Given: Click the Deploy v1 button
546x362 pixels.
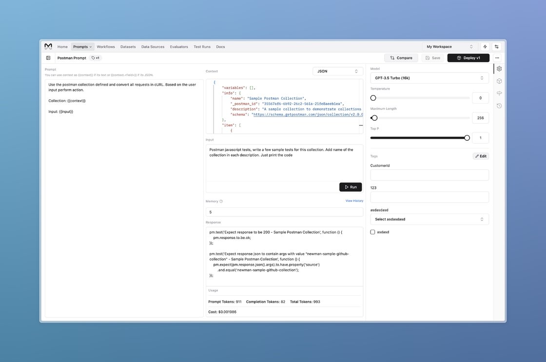Looking at the screenshot, I should click(468, 58).
